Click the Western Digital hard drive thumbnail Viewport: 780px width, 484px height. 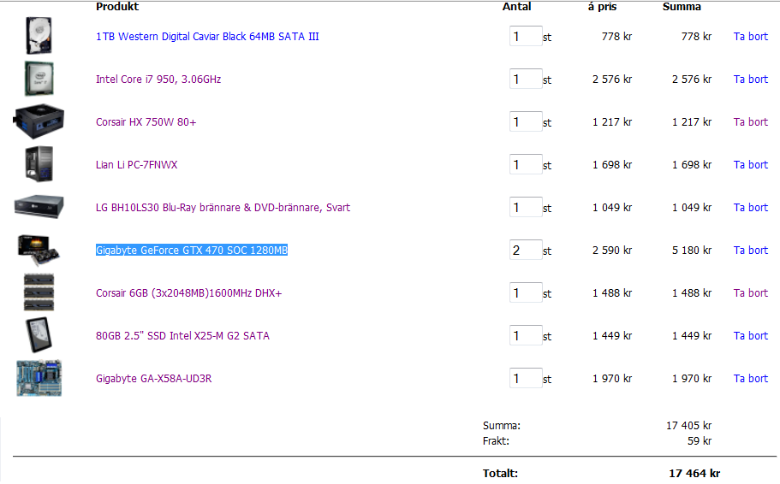[39, 36]
